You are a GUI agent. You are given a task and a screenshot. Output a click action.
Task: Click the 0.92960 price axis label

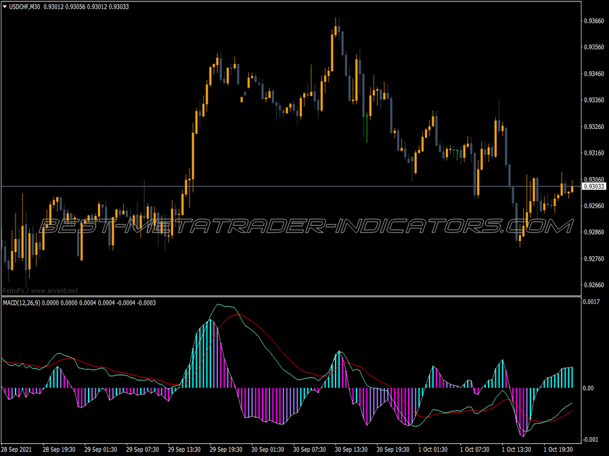click(x=594, y=206)
